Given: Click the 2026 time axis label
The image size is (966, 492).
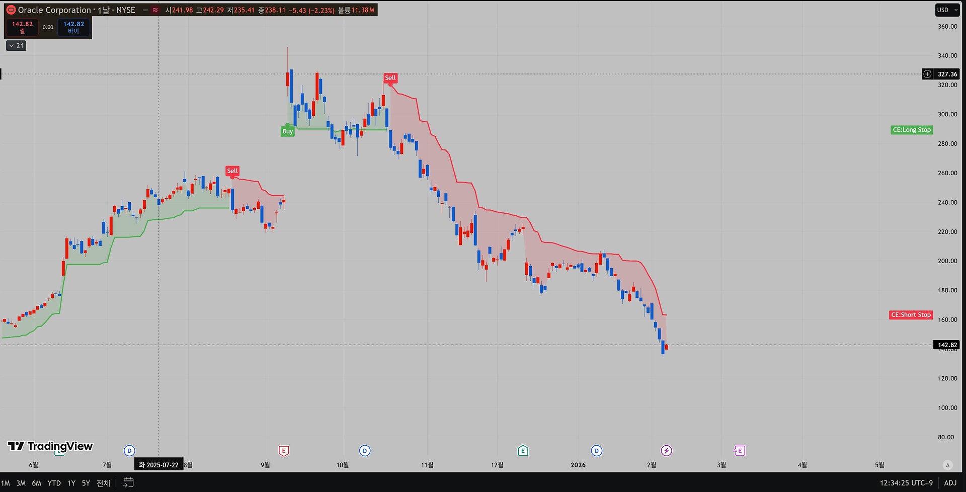Looking at the screenshot, I should (578, 465).
